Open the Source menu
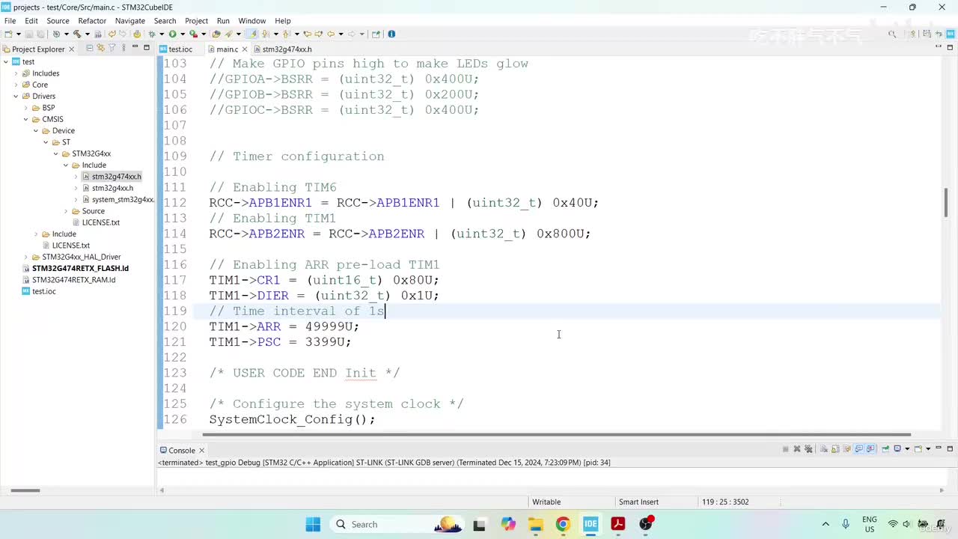Screen dimensions: 958x539 [x=58, y=21]
